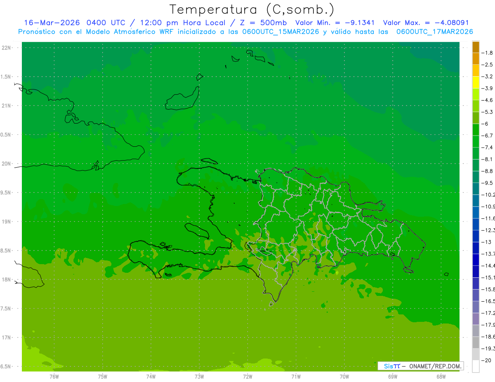Click the '68W' longitude axis label
The width and height of the screenshot is (495, 382).
point(441,377)
